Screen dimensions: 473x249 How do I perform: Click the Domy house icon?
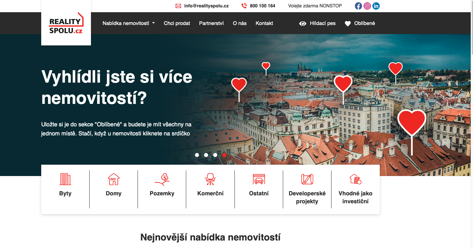click(114, 179)
